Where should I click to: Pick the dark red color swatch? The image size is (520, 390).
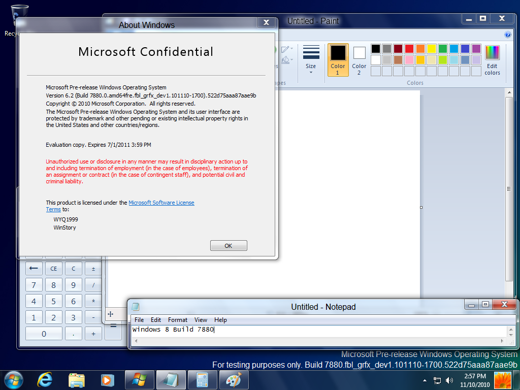pos(398,49)
